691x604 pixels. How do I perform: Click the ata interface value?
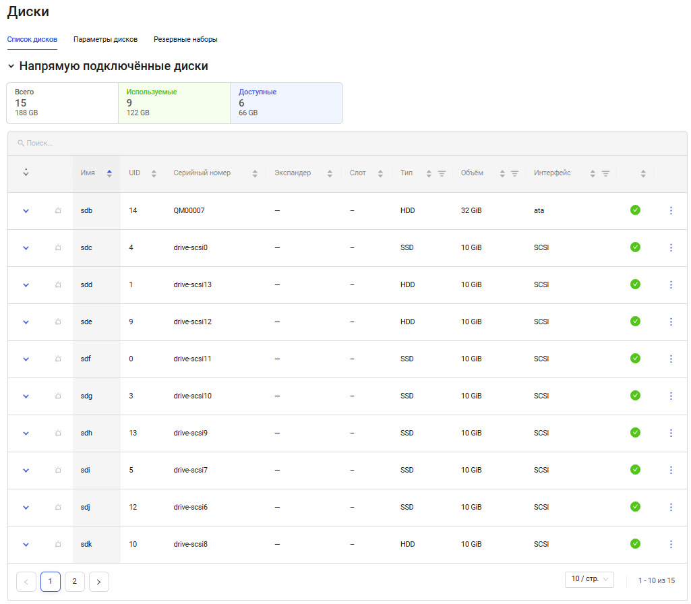pyautogui.click(x=539, y=210)
